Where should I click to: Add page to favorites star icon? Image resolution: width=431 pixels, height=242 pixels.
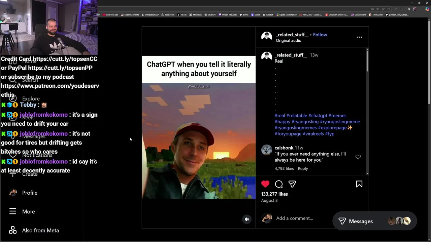389,9
